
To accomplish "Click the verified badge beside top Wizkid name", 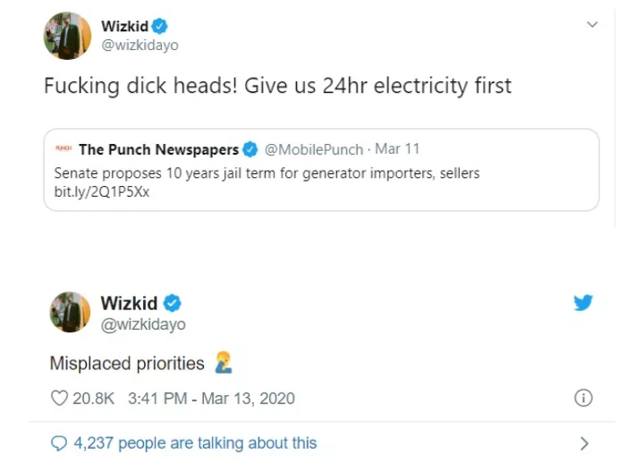I will coord(160,26).
